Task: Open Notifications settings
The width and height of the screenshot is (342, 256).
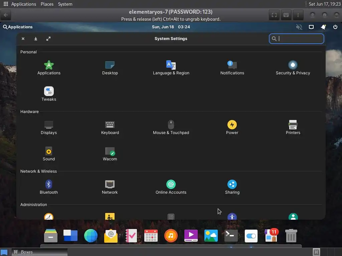Action: click(x=232, y=68)
